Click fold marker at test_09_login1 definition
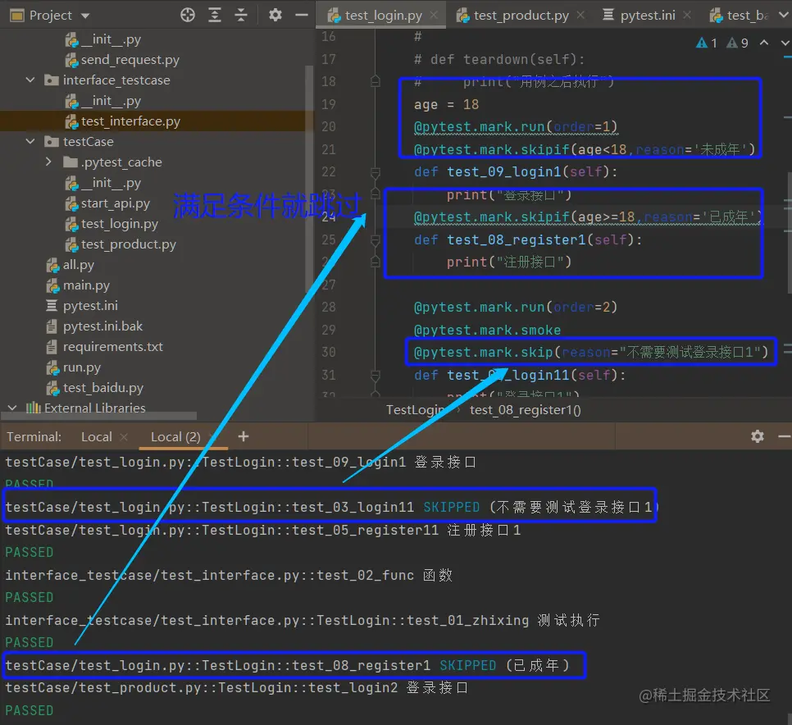Image resolution: width=792 pixels, height=725 pixels. point(376,173)
